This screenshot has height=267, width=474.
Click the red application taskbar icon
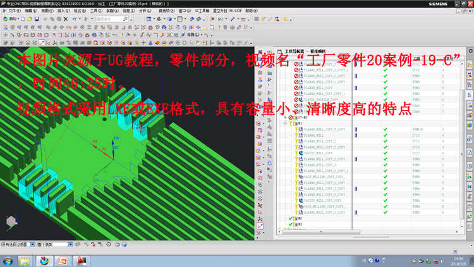tap(82, 261)
